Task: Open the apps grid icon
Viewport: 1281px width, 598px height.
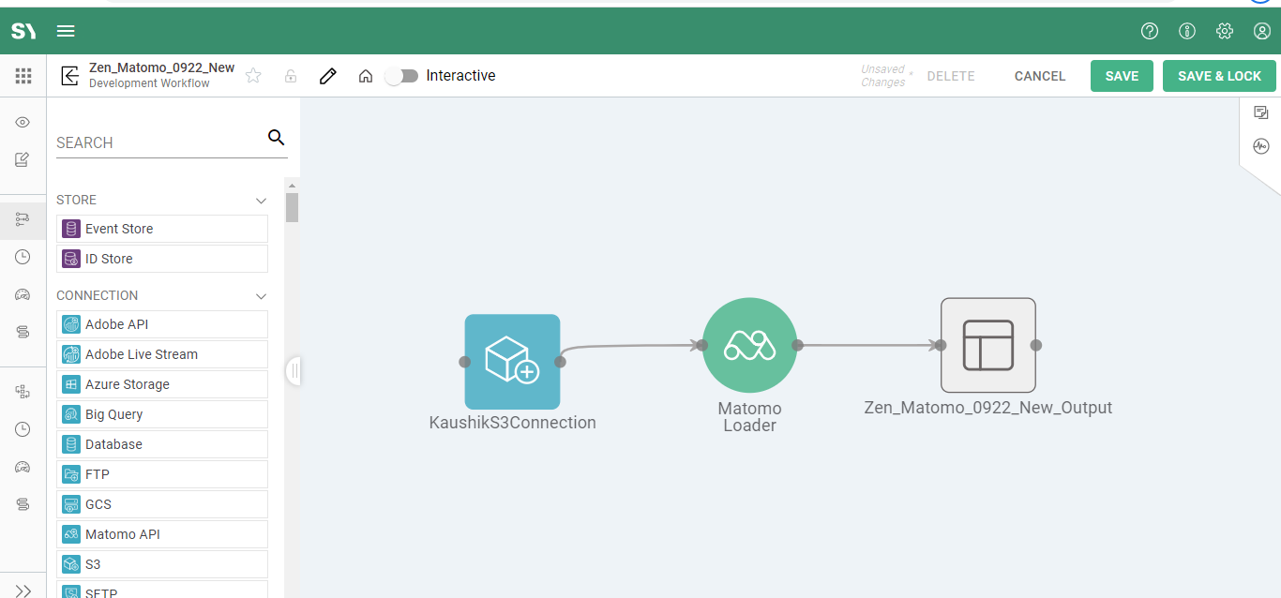Action: (x=23, y=76)
